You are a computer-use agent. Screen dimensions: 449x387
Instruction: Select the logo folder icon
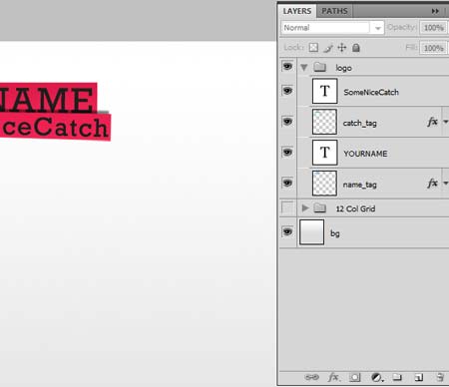(320, 67)
